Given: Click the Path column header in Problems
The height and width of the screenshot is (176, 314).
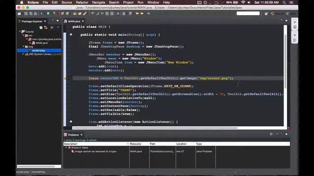Looking at the screenshot, I should pos(162,144).
